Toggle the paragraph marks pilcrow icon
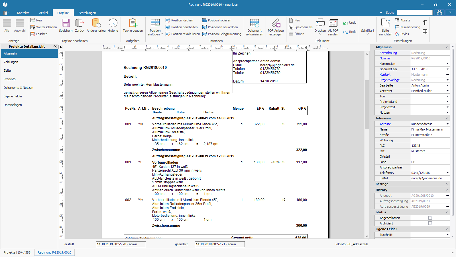Viewport: 456px width, 257px height. point(425,22)
